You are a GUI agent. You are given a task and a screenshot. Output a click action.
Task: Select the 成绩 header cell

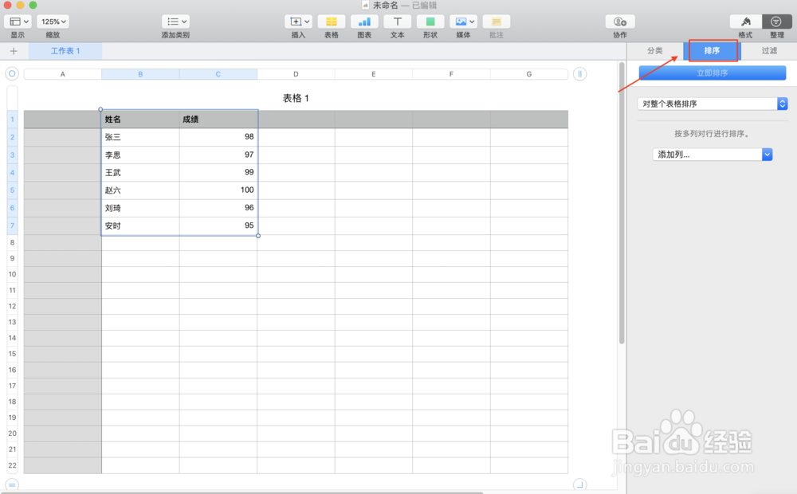[x=218, y=120]
